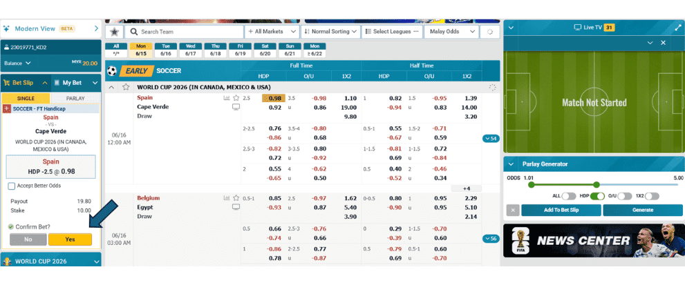685x285 pixels.
Task: Star the Belgium vs Egypt match
Action: (236, 198)
